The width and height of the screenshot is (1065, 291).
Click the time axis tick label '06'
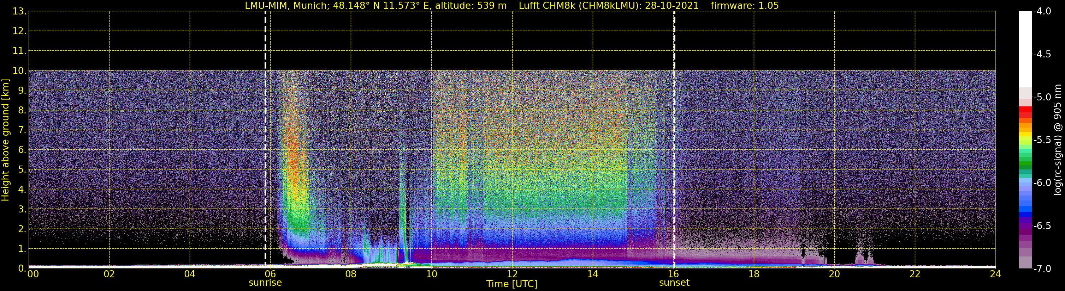270,274
